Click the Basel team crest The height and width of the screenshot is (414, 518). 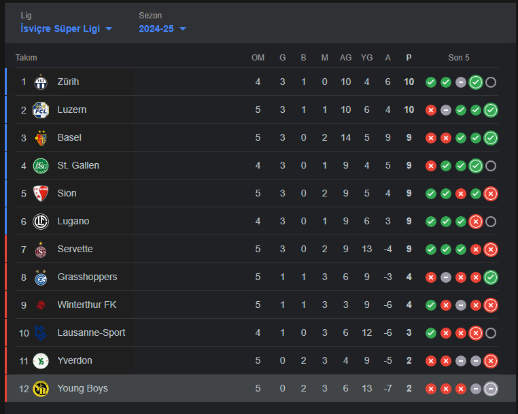[x=41, y=137]
